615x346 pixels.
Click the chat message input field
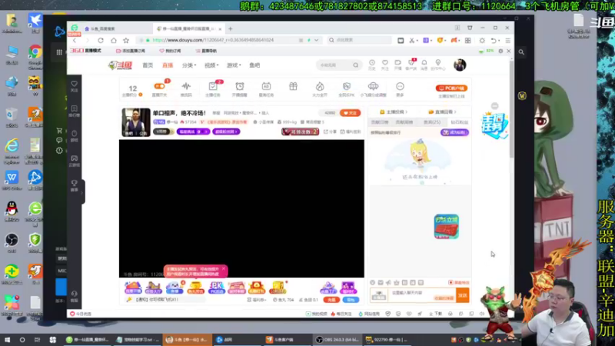tap(422, 295)
